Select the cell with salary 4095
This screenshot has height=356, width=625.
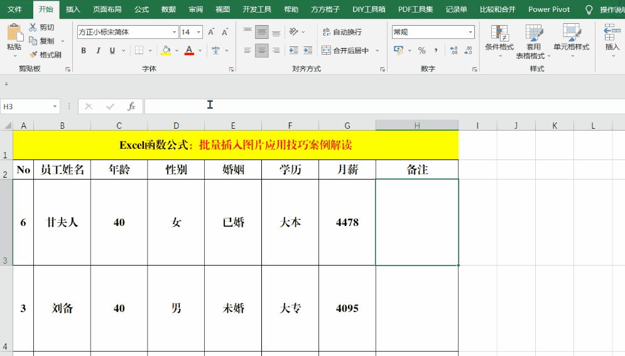point(347,308)
